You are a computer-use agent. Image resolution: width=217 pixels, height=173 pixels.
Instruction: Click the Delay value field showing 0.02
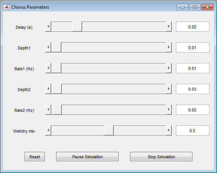pos(193,27)
